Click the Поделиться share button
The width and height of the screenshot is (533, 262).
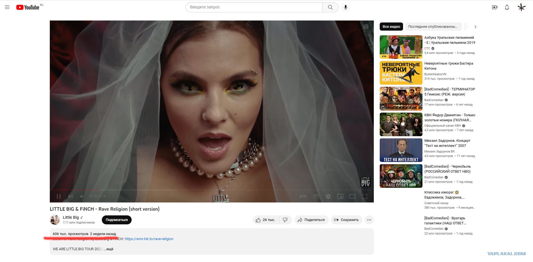(311, 220)
